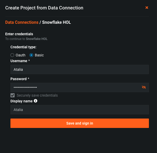Screen dimensions: 157x153
Task: Click the Password label
Action: (19, 79)
